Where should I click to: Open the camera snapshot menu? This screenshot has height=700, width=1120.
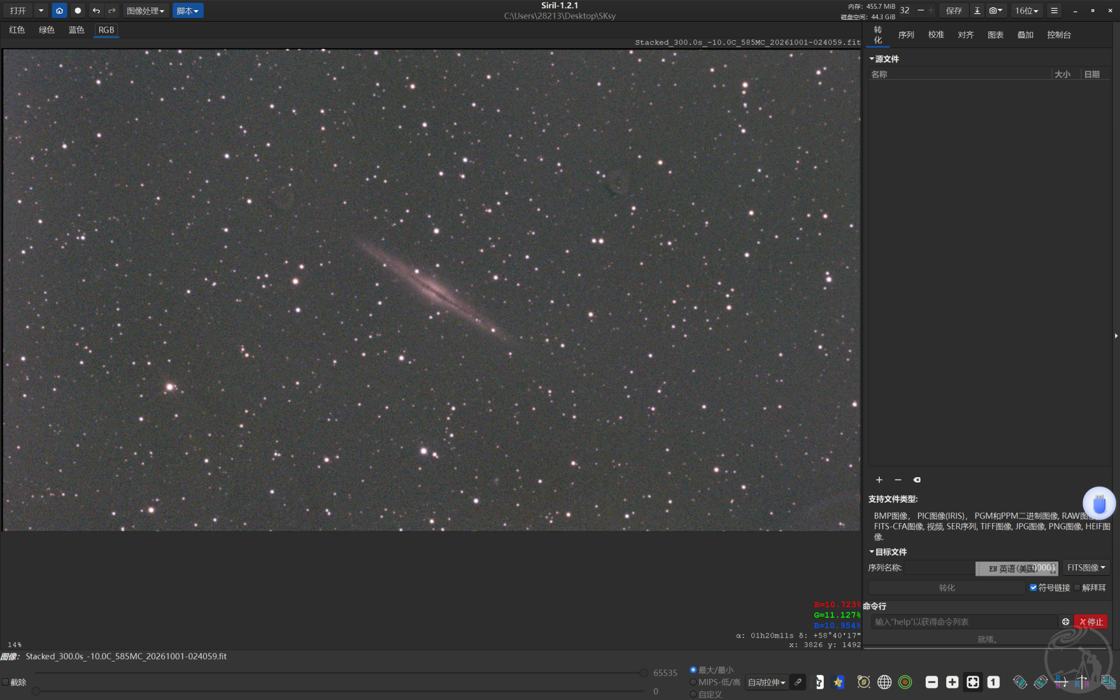coord(996,10)
